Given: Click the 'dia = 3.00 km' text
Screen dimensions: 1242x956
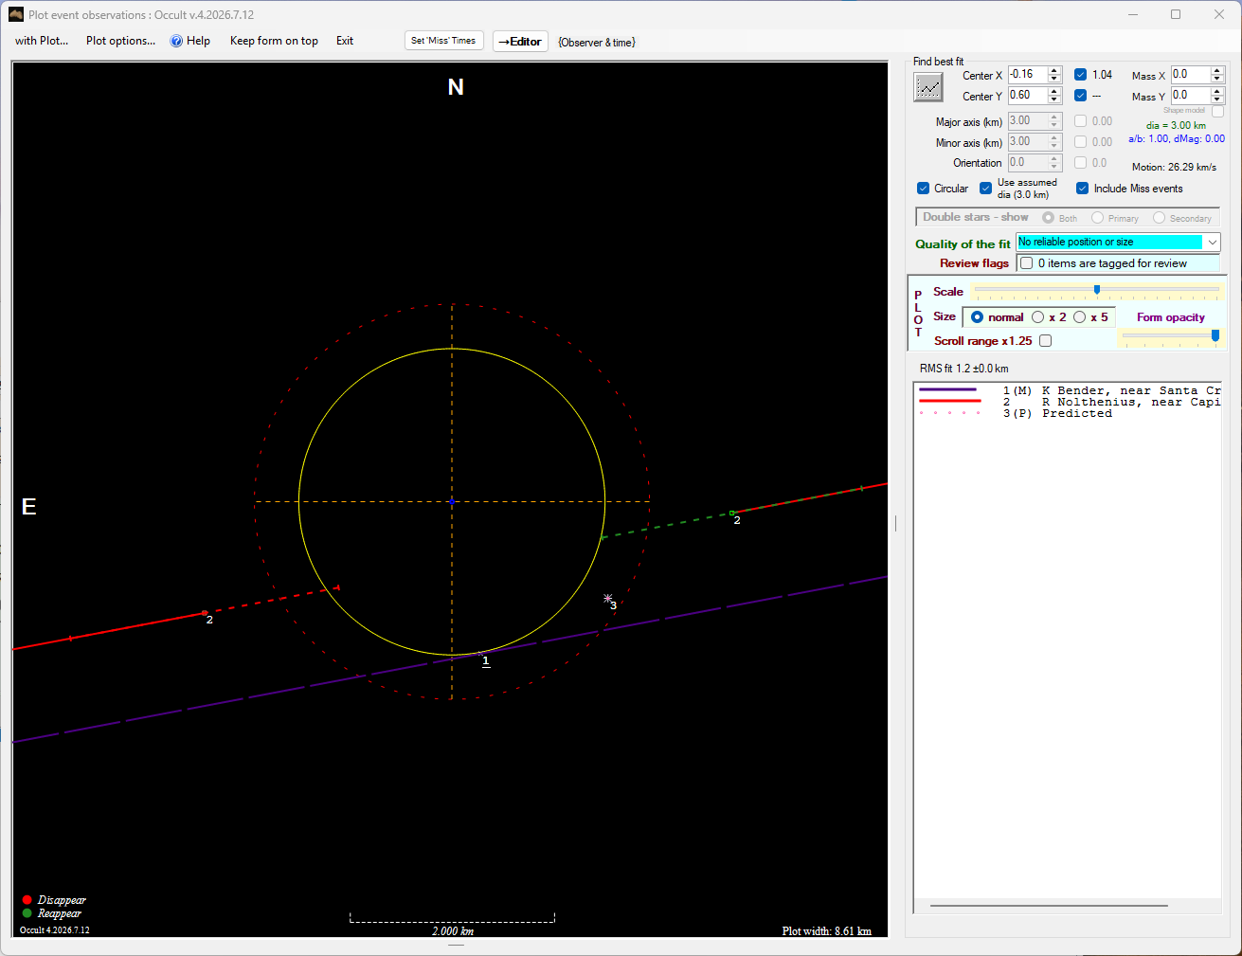Looking at the screenshot, I should click(1176, 125).
